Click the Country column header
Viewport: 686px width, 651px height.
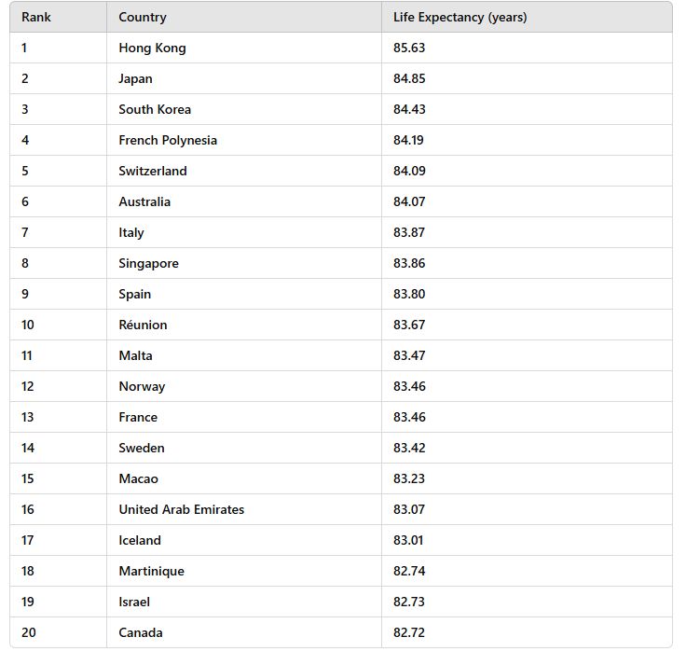(x=143, y=17)
